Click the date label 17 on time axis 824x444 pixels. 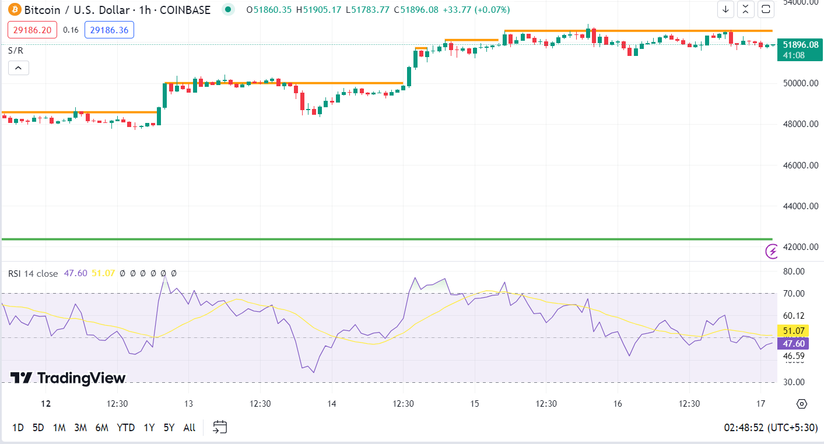pos(760,404)
